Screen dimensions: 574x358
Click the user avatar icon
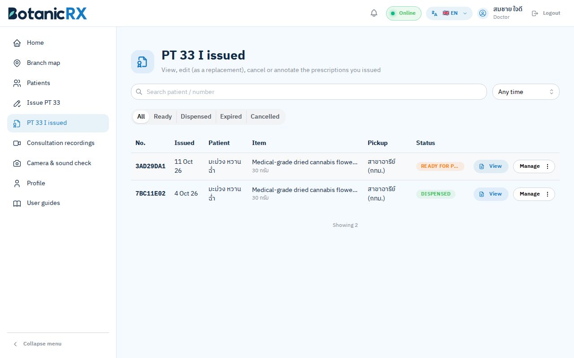(483, 13)
